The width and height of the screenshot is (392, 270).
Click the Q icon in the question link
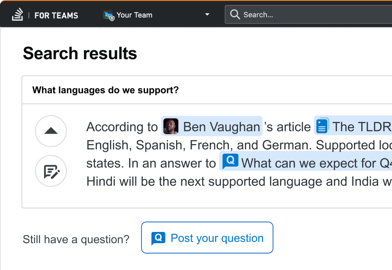pyautogui.click(x=230, y=161)
